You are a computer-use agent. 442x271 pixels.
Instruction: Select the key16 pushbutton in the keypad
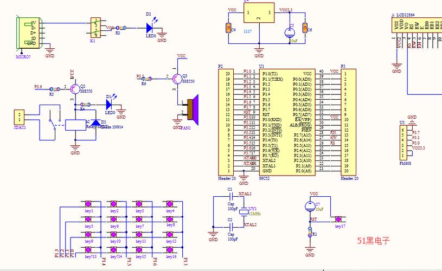[x=169, y=249]
